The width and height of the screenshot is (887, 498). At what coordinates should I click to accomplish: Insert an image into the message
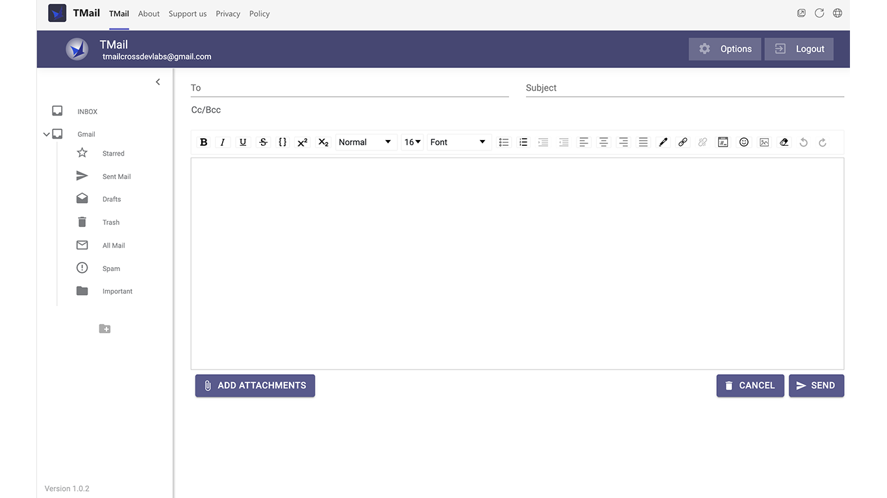point(764,142)
